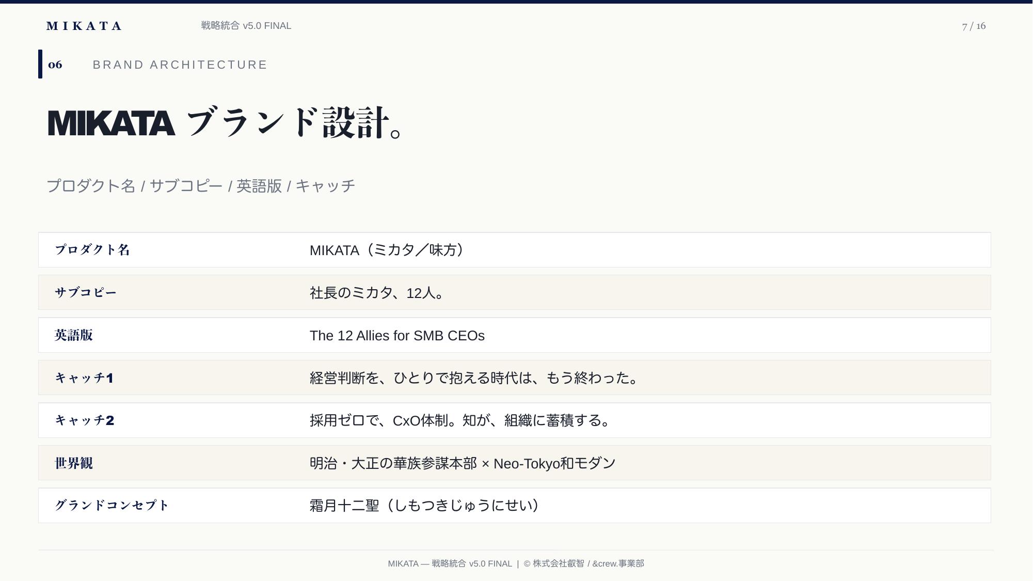The width and height of the screenshot is (1033, 581).
Task: Select '明治・大正の華族参謀本部 × Neo-Tokyo和モダン' text
Action: pyautogui.click(x=463, y=463)
